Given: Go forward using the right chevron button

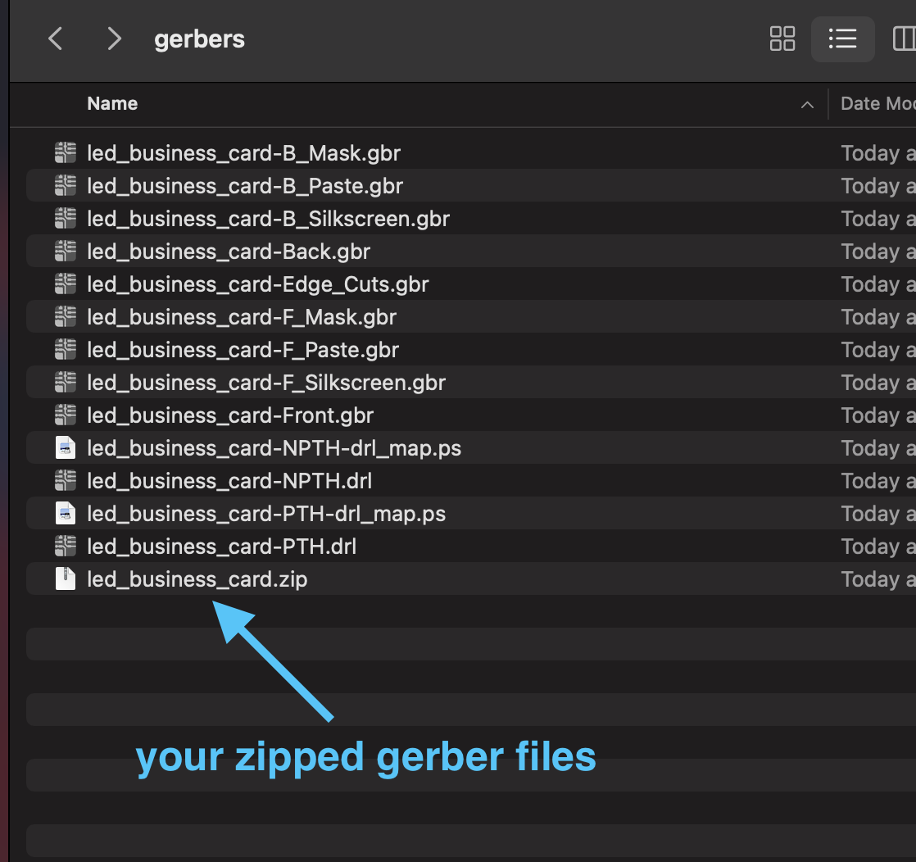Looking at the screenshot, I should tap(114, 39).
